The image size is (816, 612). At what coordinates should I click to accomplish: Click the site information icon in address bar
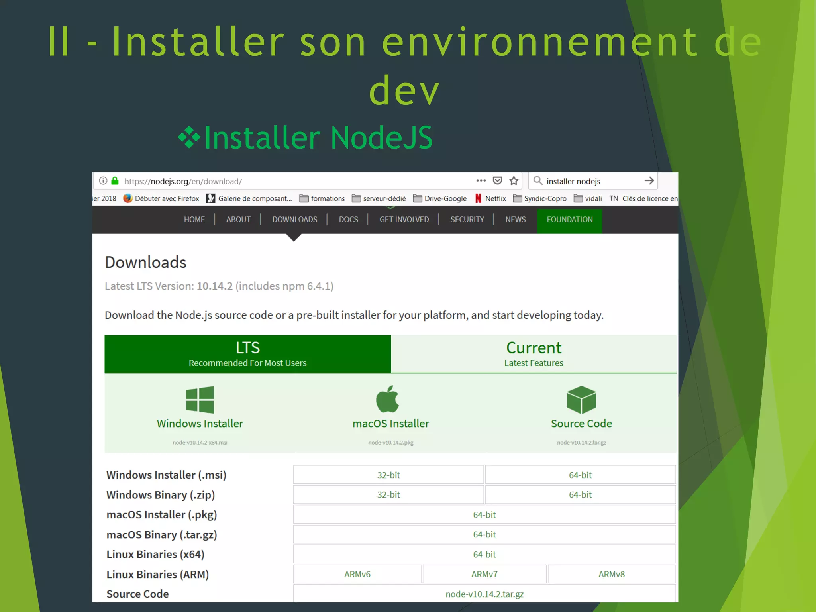[103, 181]
